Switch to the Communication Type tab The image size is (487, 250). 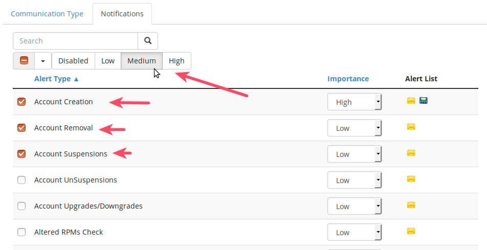pos(47,14)
